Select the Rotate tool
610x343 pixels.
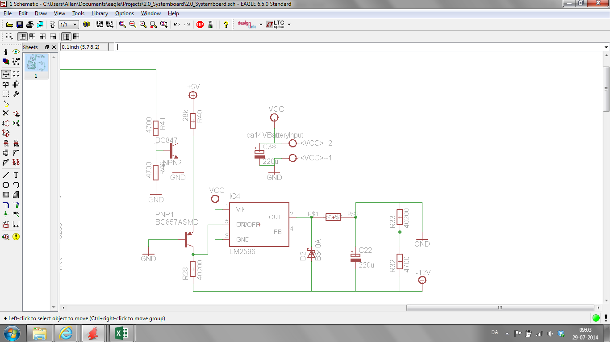click(16, 84)
